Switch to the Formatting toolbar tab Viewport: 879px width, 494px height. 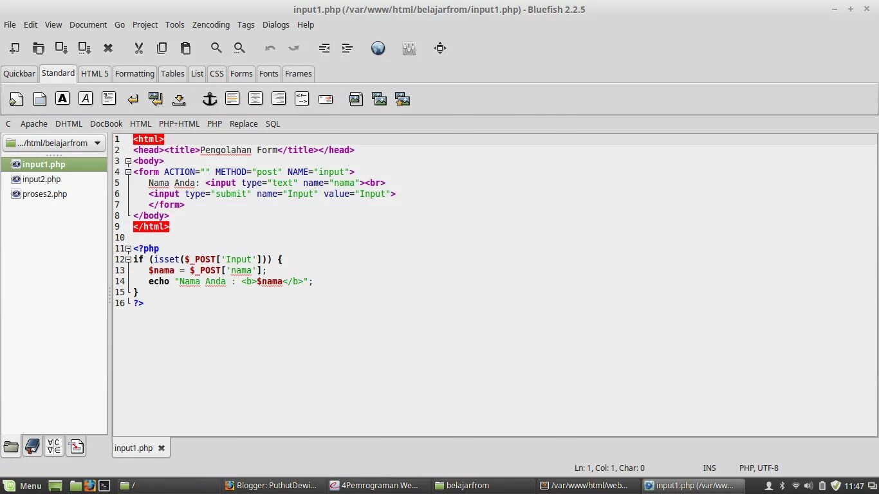click(134, 73)
